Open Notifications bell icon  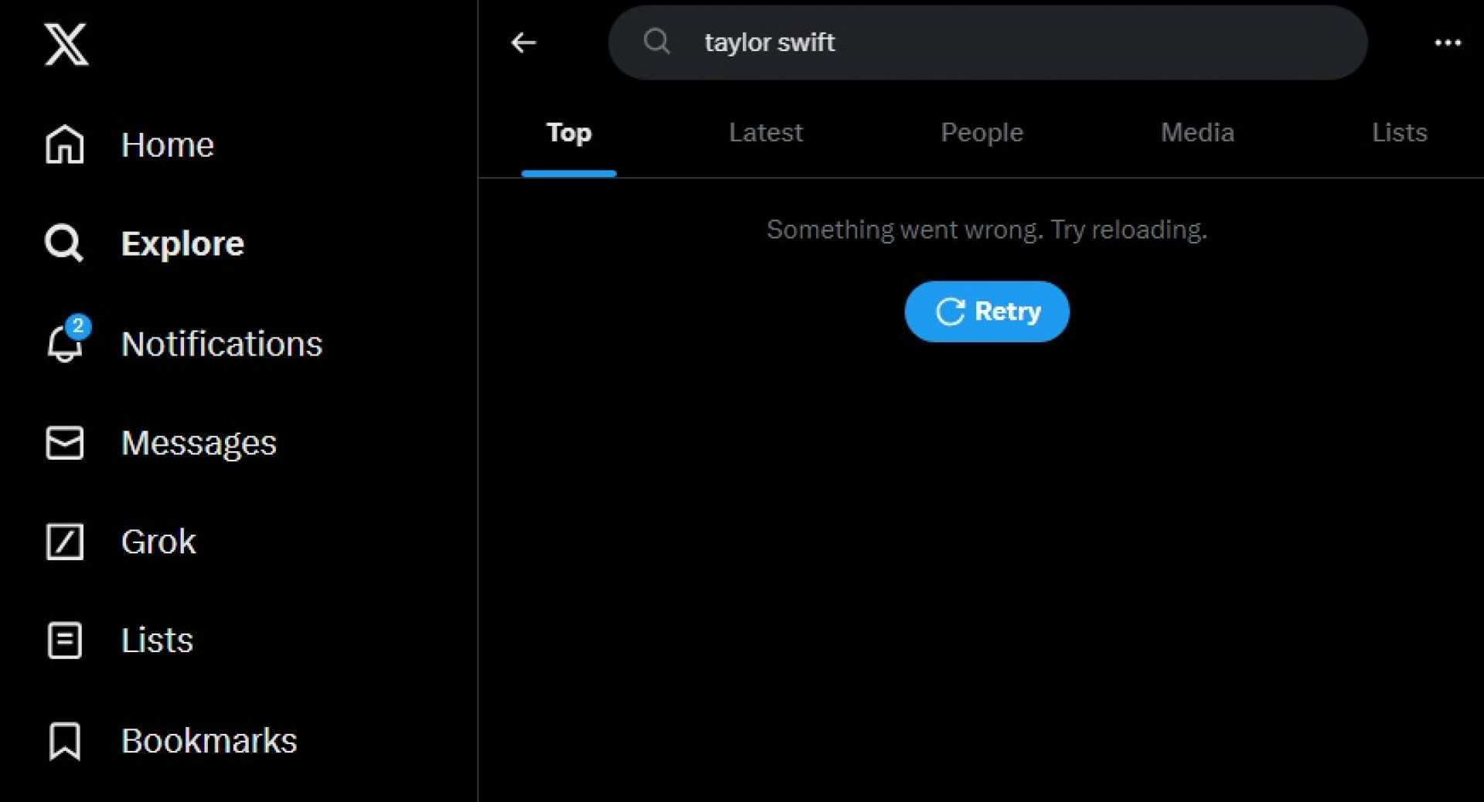coord(65,343)
